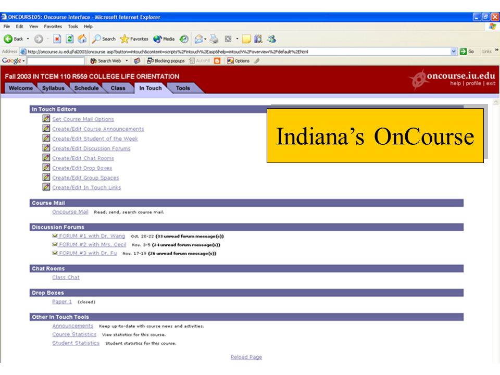Open the Announcements link
Image resolution: width=500 pixels, height=375 pixels.
click(73, 326)
